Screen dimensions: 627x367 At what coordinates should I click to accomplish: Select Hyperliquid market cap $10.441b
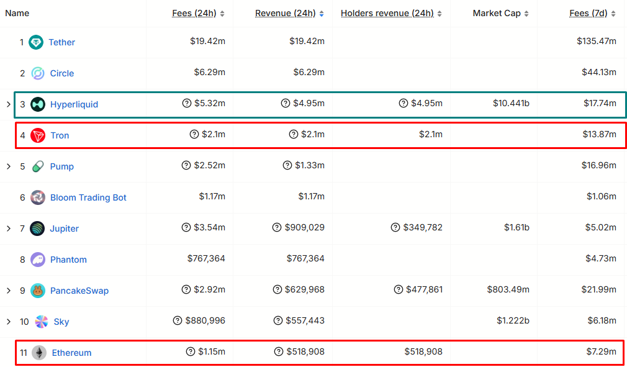click(511, 104)
